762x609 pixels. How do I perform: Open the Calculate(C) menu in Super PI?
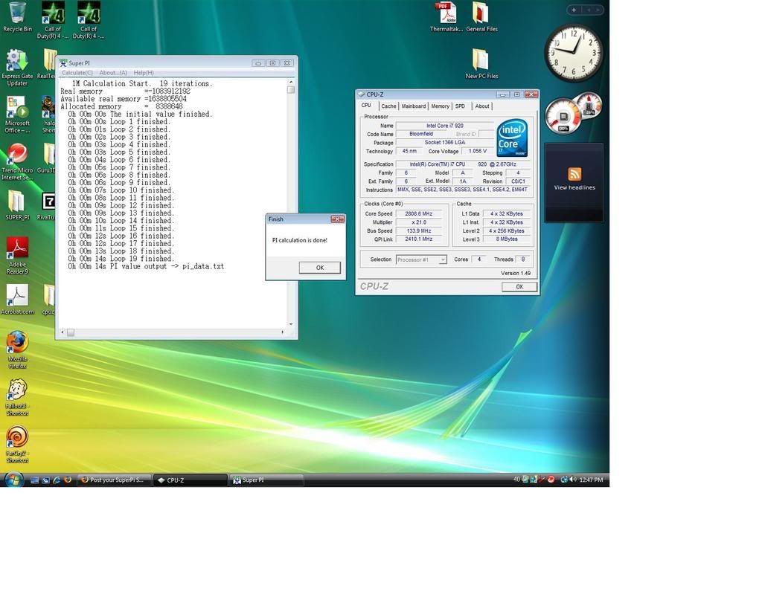pos(77,73)
